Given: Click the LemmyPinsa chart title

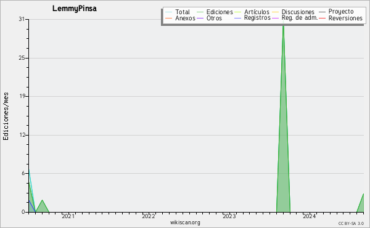Looking at the screenshot, I should click(x=75, y=9).
